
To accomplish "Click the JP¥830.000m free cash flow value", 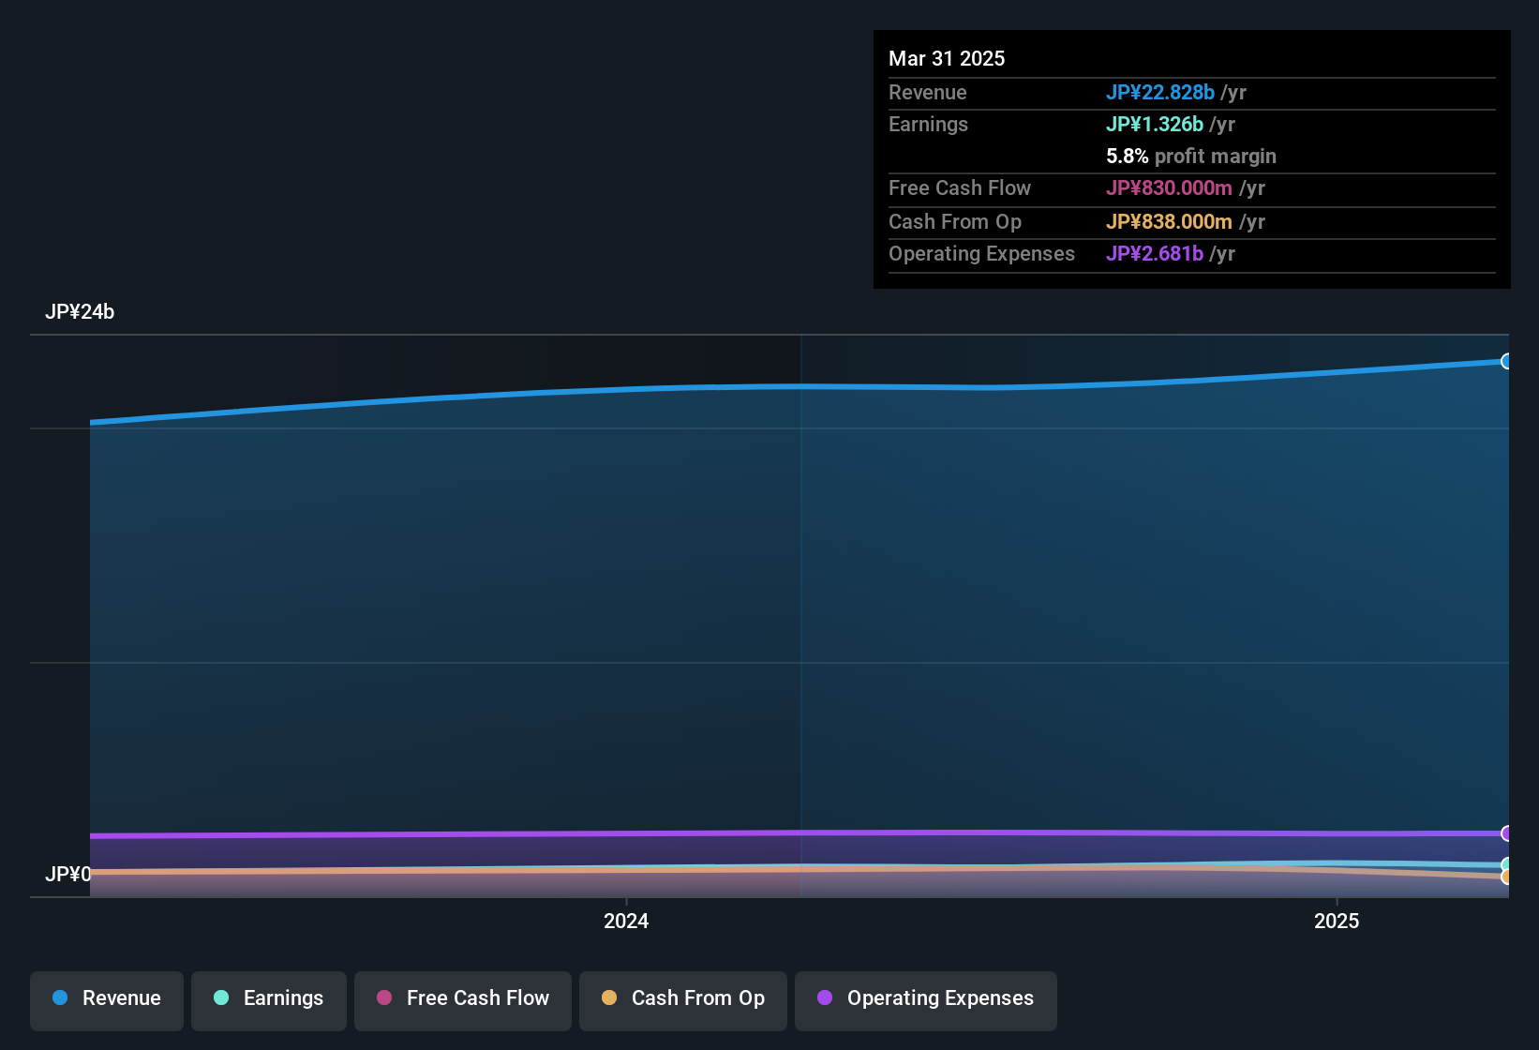I will tap(1169, 187).
